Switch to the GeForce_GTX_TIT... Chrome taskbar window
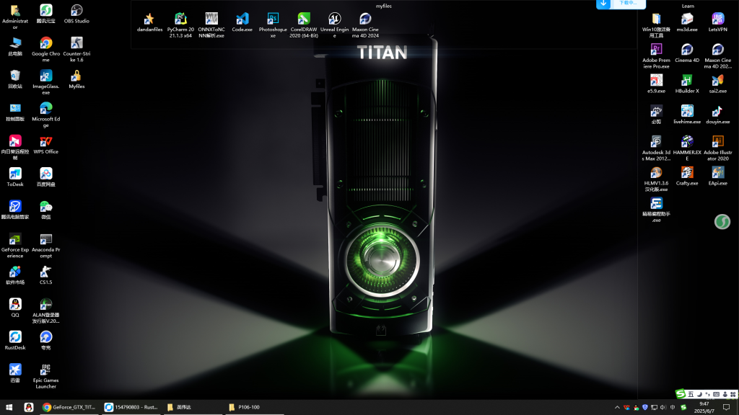The image size is (739, 415). 69,407
